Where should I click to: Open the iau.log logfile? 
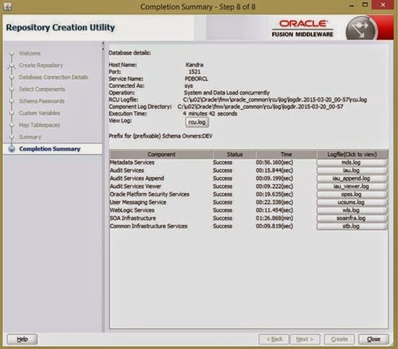coord(352,170)
